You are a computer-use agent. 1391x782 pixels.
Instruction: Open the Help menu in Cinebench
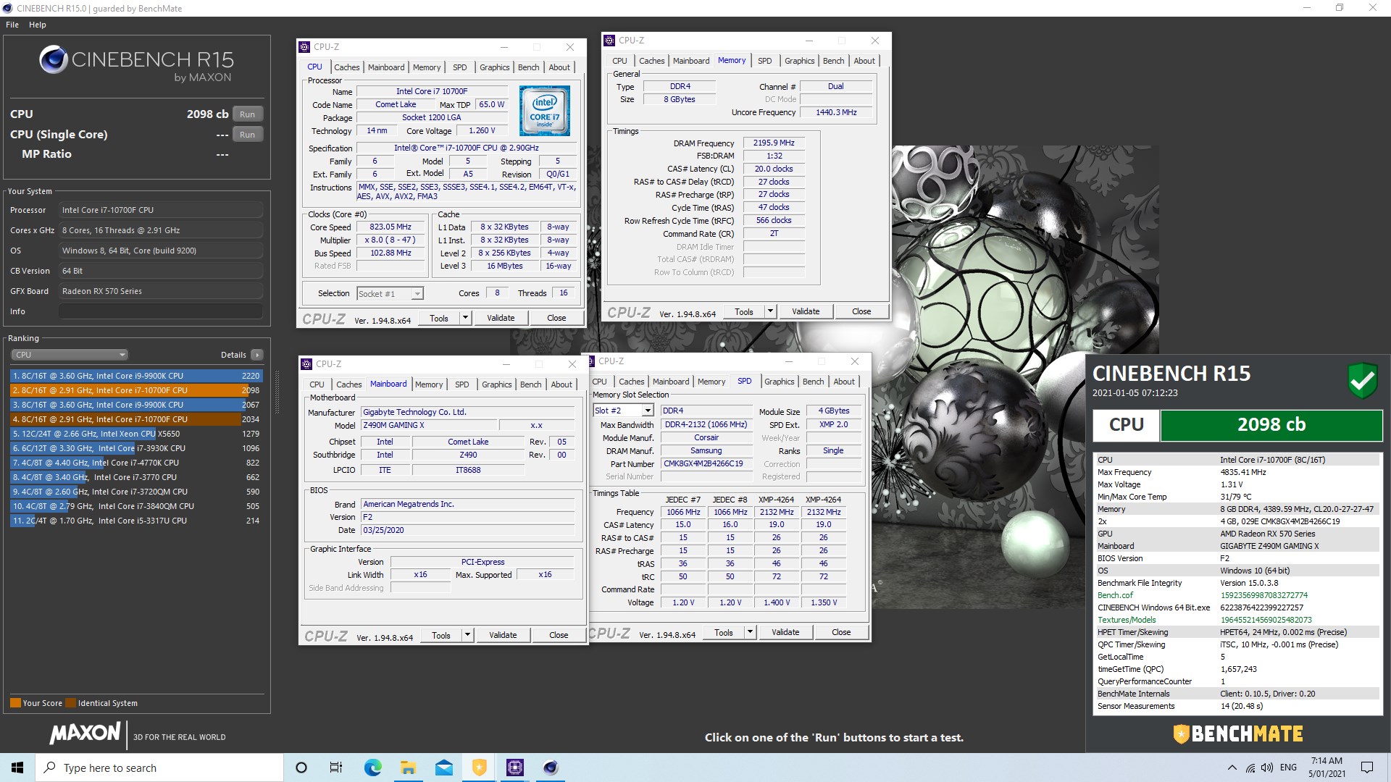38,25
